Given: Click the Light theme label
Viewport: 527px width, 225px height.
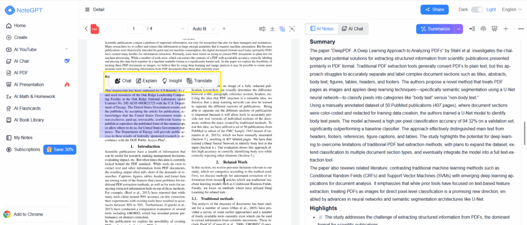Looking at the screenshot, I should [491, 9].
